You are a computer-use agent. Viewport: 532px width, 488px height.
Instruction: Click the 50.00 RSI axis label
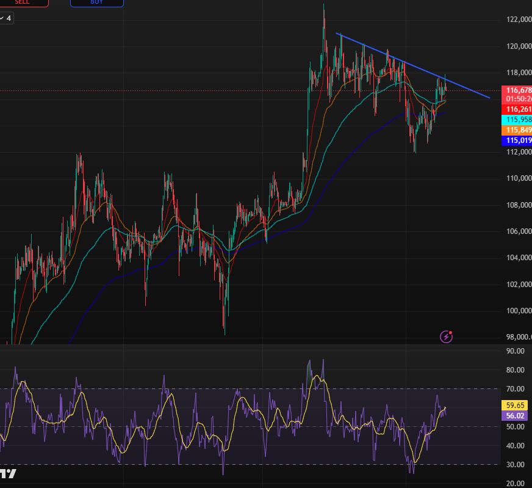516,427
